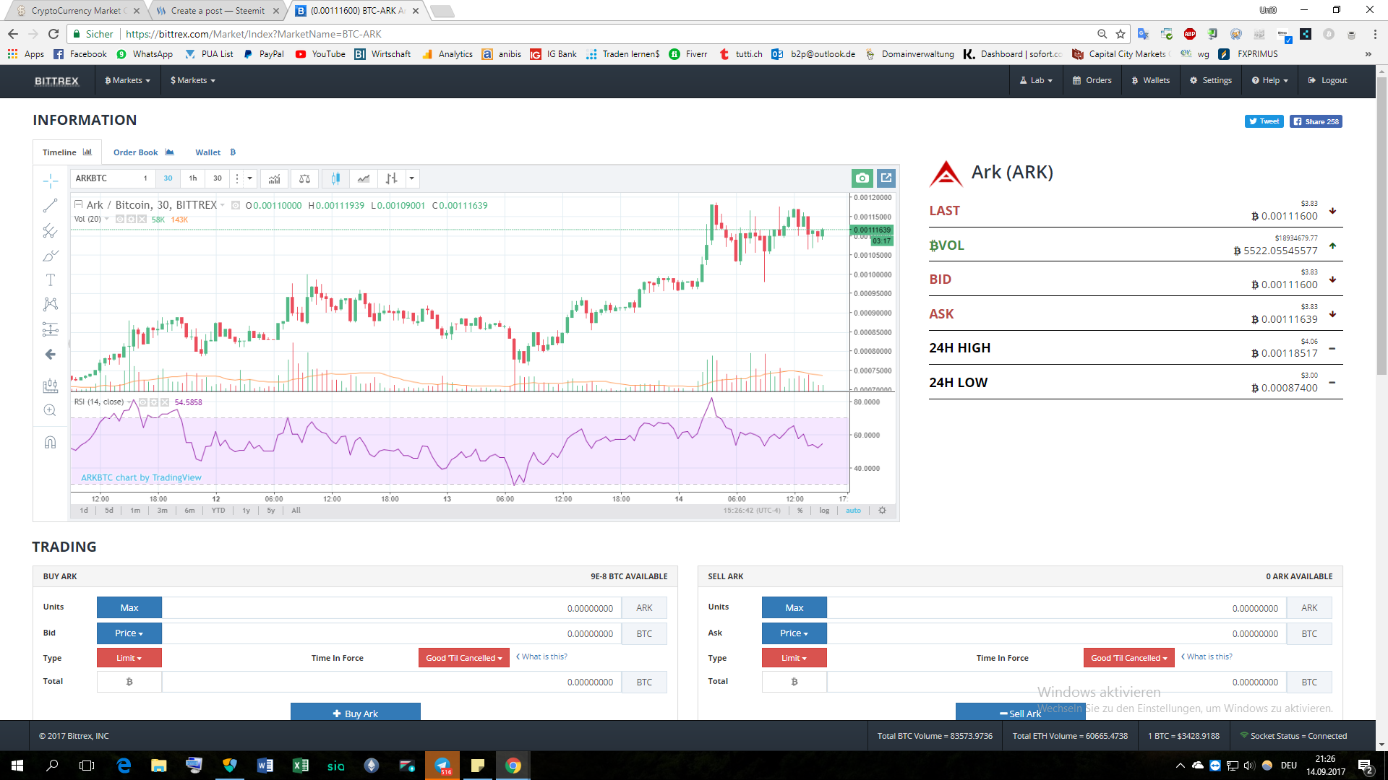Open chart in popup window icon

(886, 178)
